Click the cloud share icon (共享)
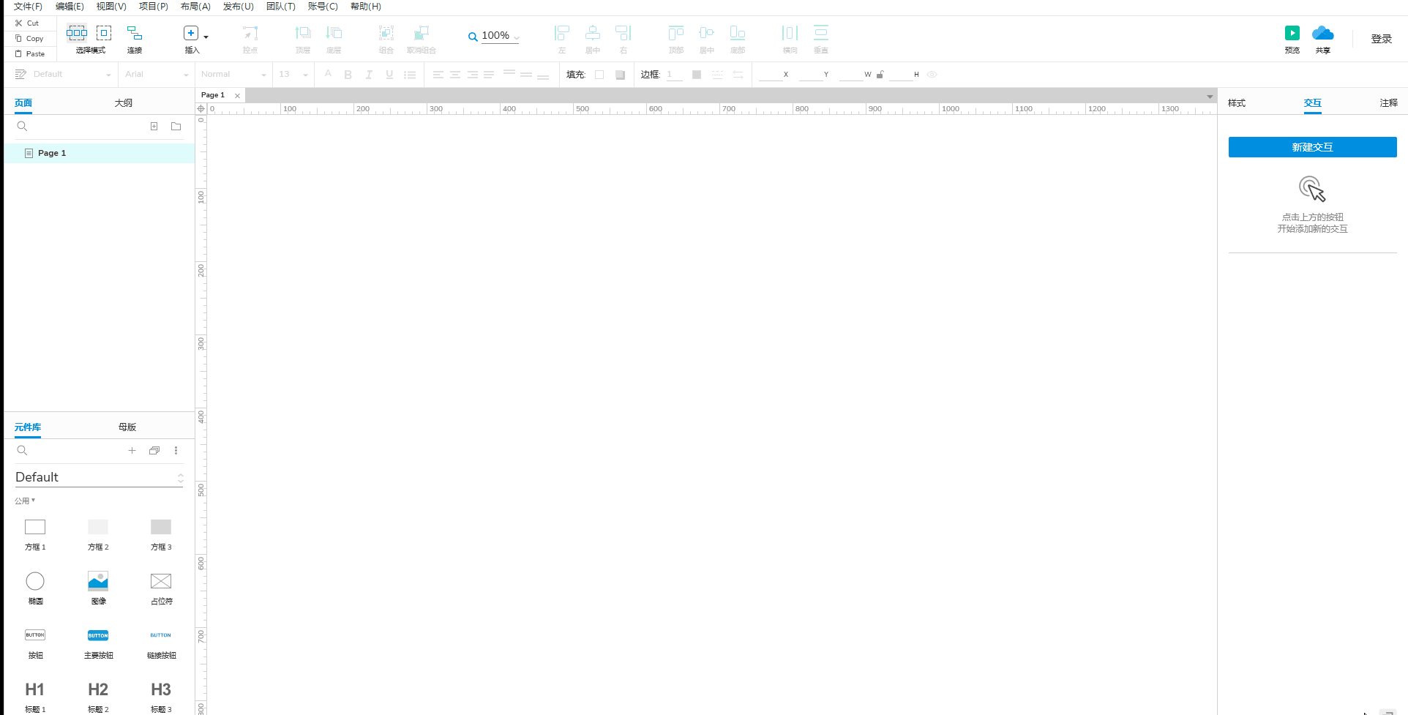The height and width of the screenshot is (715, 1408). pyautogui.click(x=1323, y=33)
